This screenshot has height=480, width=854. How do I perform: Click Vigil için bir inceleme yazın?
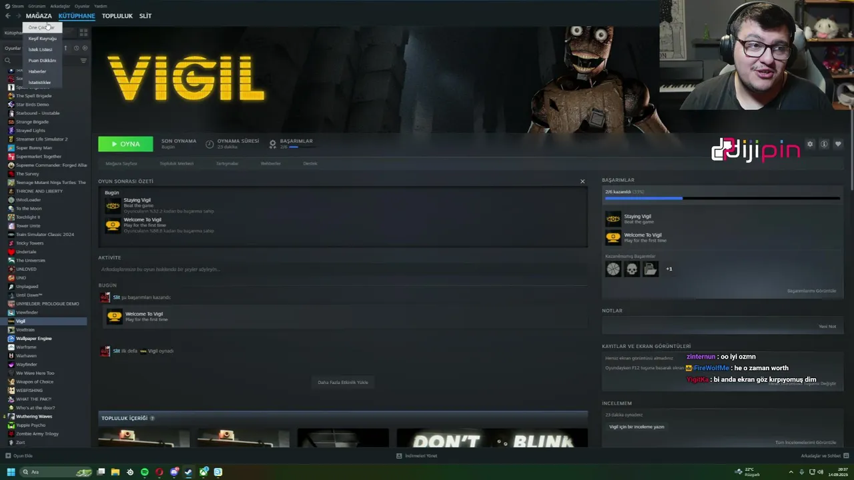click(x=636, y=427)
